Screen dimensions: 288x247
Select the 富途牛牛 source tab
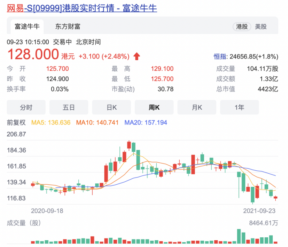point(27,27)
